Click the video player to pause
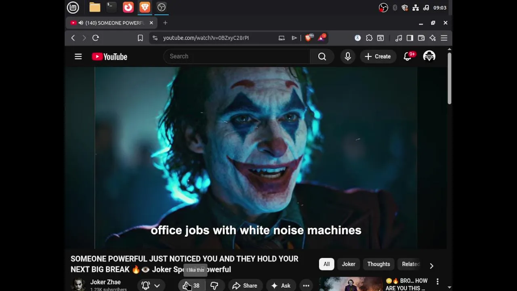The height and width of the screenshot is (291, 517). pos(256,158)
